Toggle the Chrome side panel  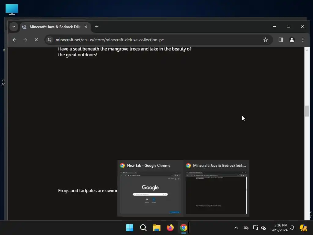point(281,40)
